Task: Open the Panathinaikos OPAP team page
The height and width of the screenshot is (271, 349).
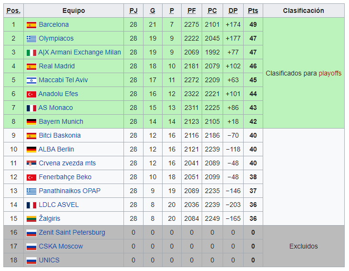Action: click(x=70, y=191)
